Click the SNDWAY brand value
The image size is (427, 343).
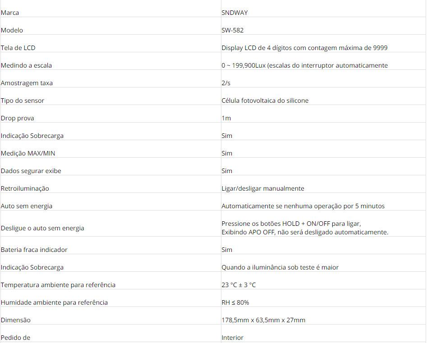click(234, 13)
